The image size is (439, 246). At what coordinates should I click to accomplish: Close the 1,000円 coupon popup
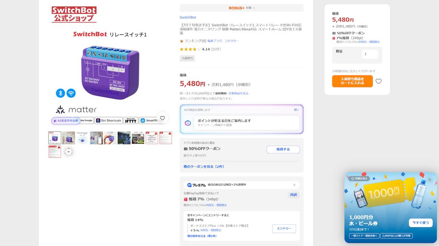[x=430, y=180]
